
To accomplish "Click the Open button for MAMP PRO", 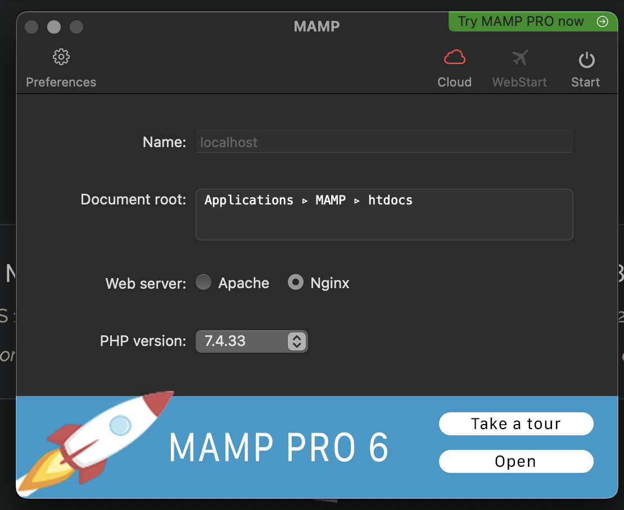I will pos(516,462).
